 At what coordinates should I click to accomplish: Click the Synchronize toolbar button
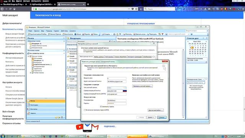point(68,34)
